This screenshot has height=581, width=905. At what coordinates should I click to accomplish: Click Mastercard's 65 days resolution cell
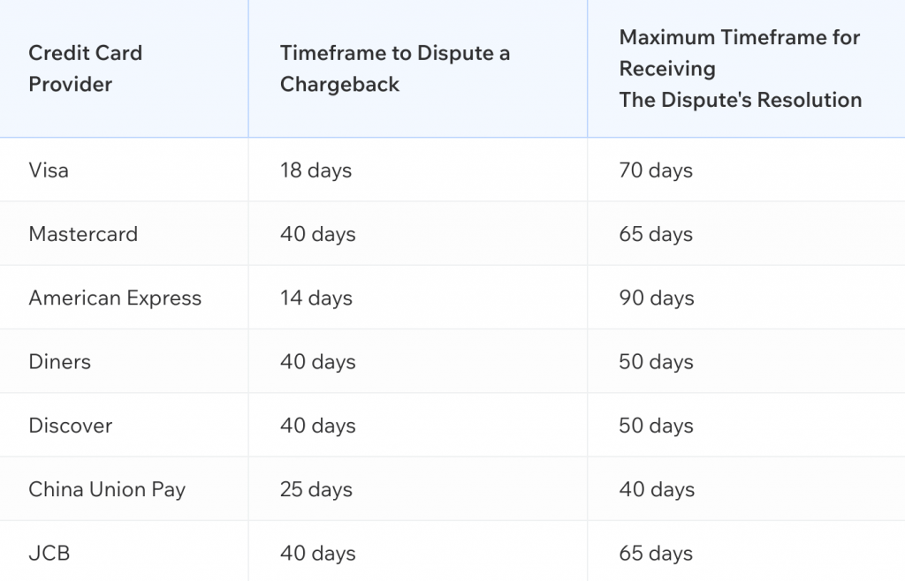[656, 234]
